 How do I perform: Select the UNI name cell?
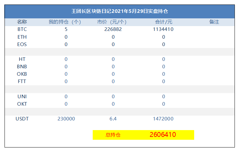(22, 97)
